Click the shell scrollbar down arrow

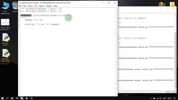click(x=175, y=89)
